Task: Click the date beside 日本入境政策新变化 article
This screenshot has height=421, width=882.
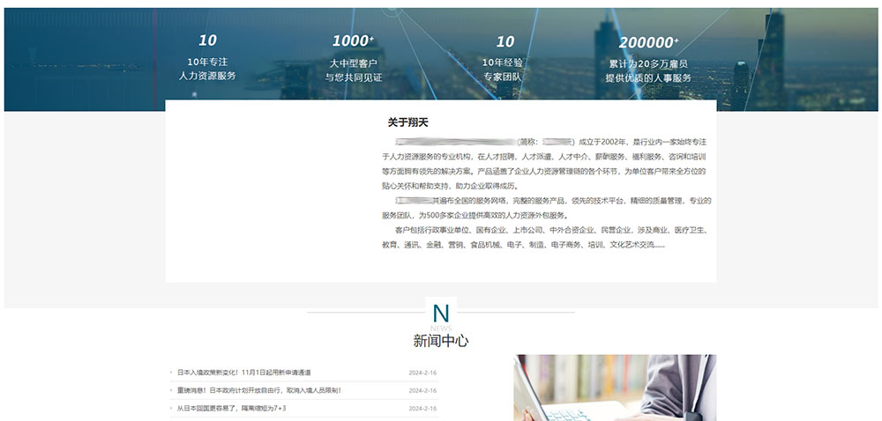Action: tap(422, 373)
